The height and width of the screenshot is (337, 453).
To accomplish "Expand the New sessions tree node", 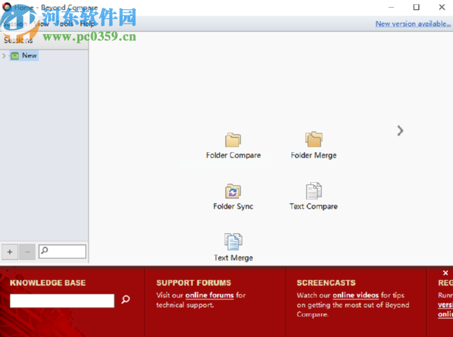I will click(4, 55).
